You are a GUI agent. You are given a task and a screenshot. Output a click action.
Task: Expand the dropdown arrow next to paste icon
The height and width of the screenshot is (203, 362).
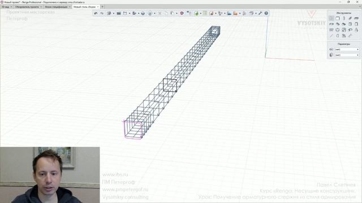(176, 14)
